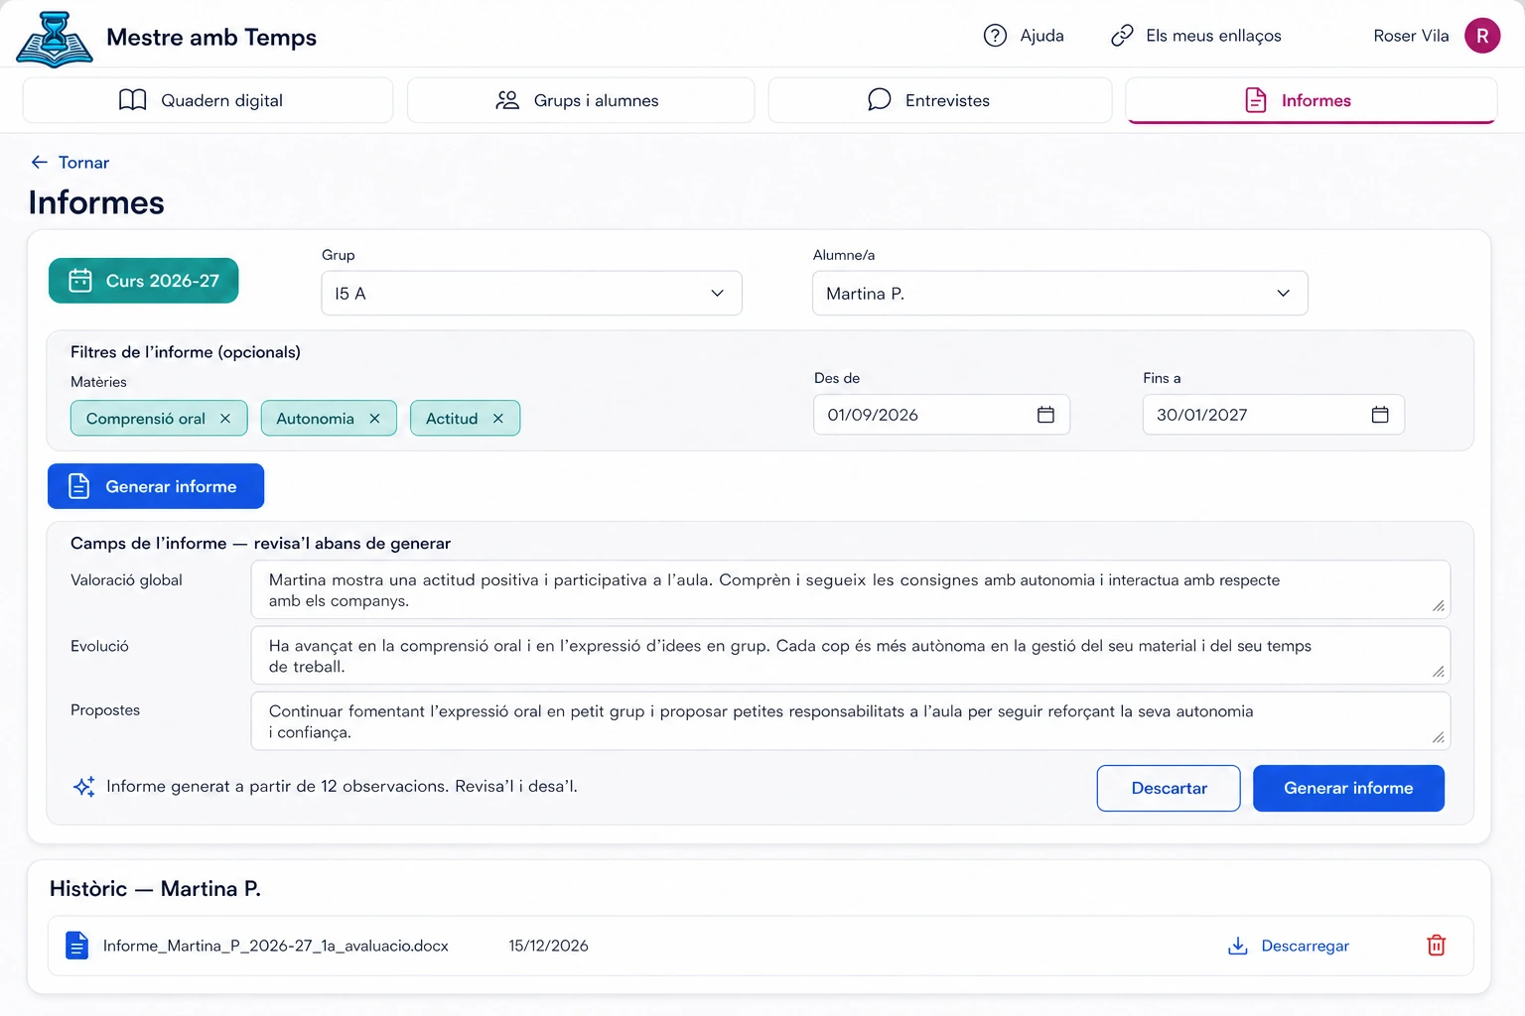Click the Descartar button
Image resolution: width=1525 pixels, height=1016 pixels.
coord(1169,788)
